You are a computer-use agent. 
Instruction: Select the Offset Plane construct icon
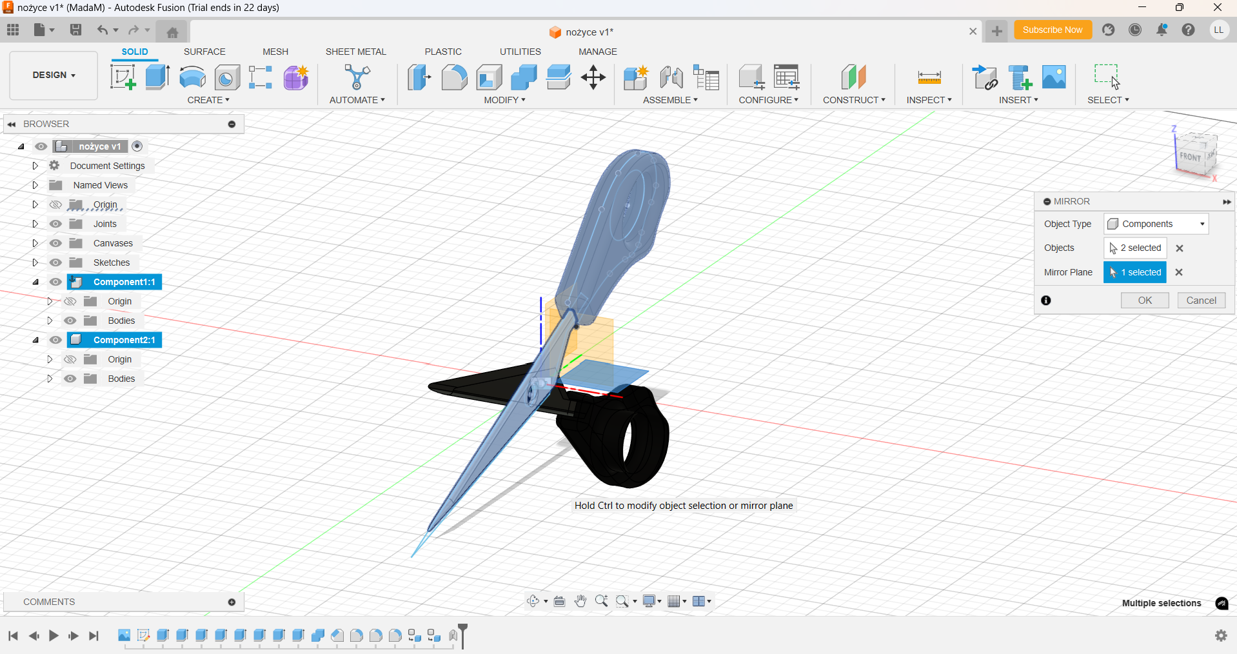coord(854,77)
